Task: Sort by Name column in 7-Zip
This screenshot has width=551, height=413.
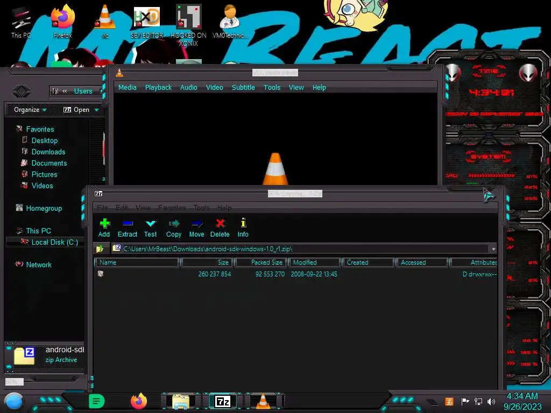Action: tap(137, 262)
